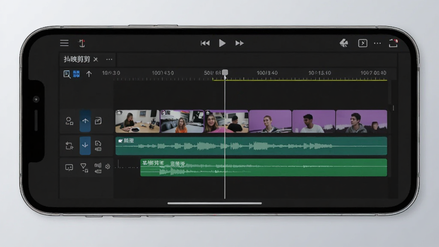The width and height of the screenshot is (439, 247).
Task: Select the clip of woman in orange top
Action: point(182,121)
